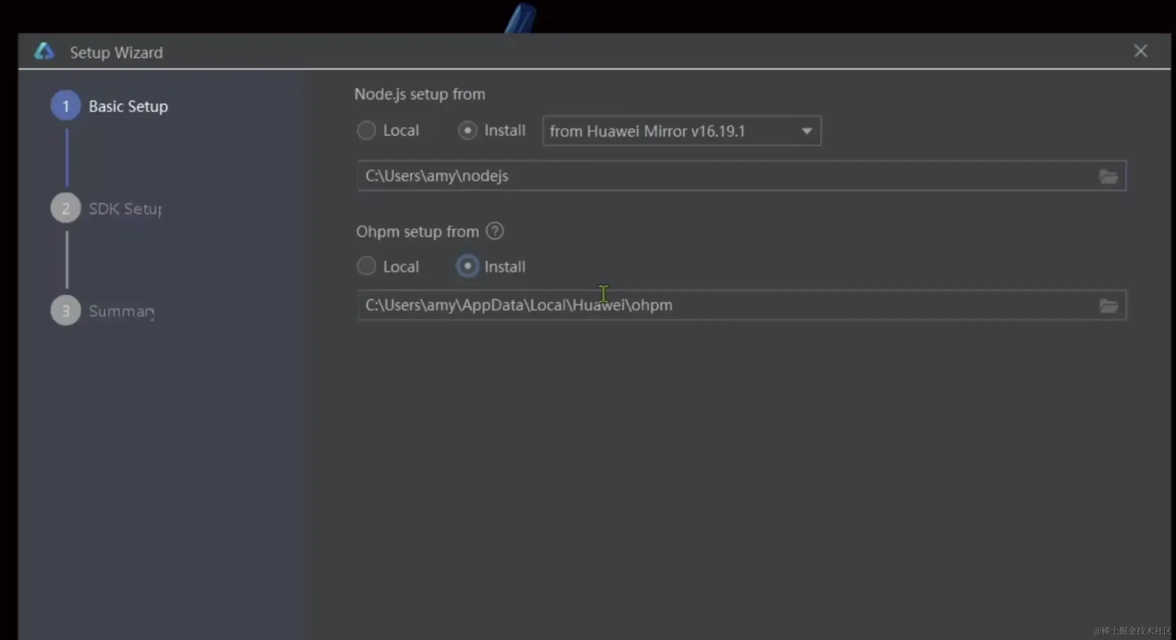
Task: Open the Ohpm setup help icon
Action: click(495, 231)
